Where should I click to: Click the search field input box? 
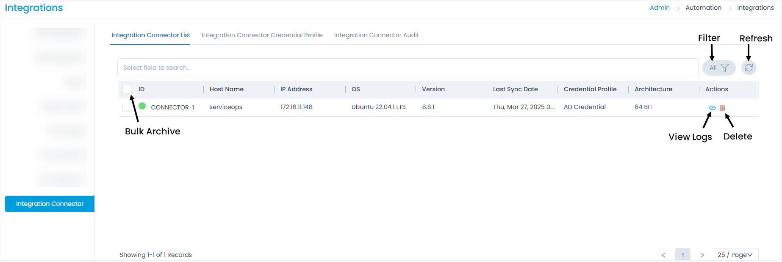pos(408,68)
